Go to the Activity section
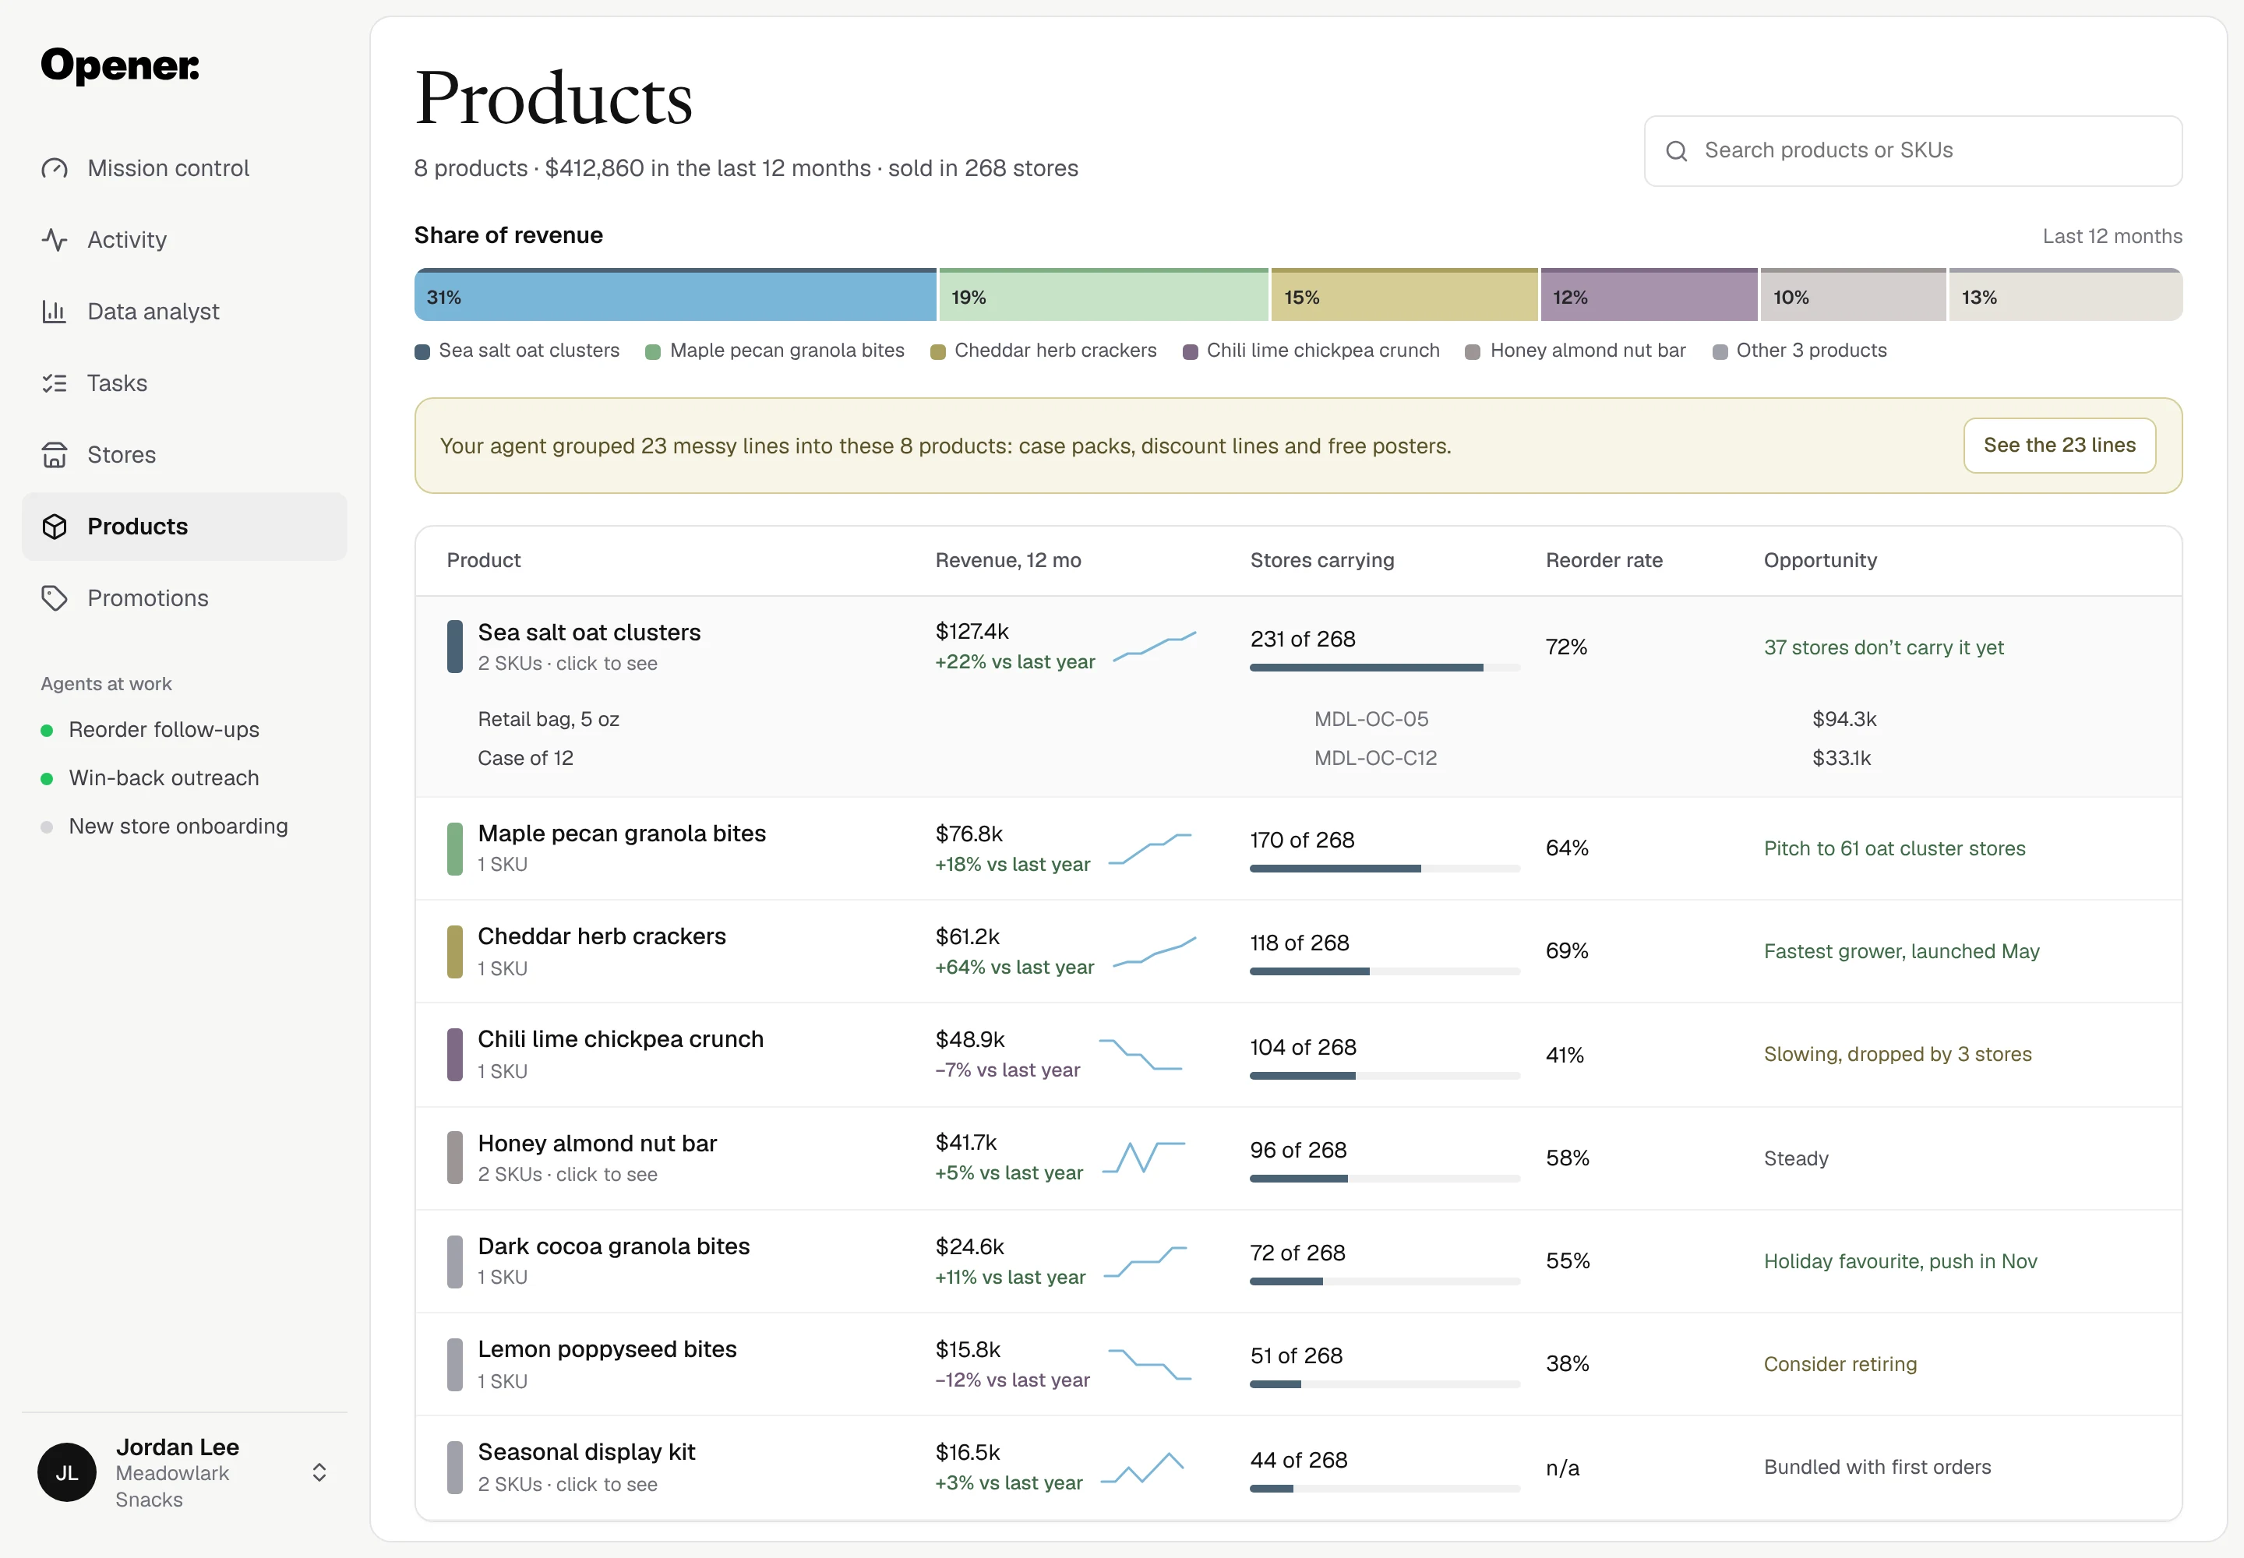 (x=185, y=240)
